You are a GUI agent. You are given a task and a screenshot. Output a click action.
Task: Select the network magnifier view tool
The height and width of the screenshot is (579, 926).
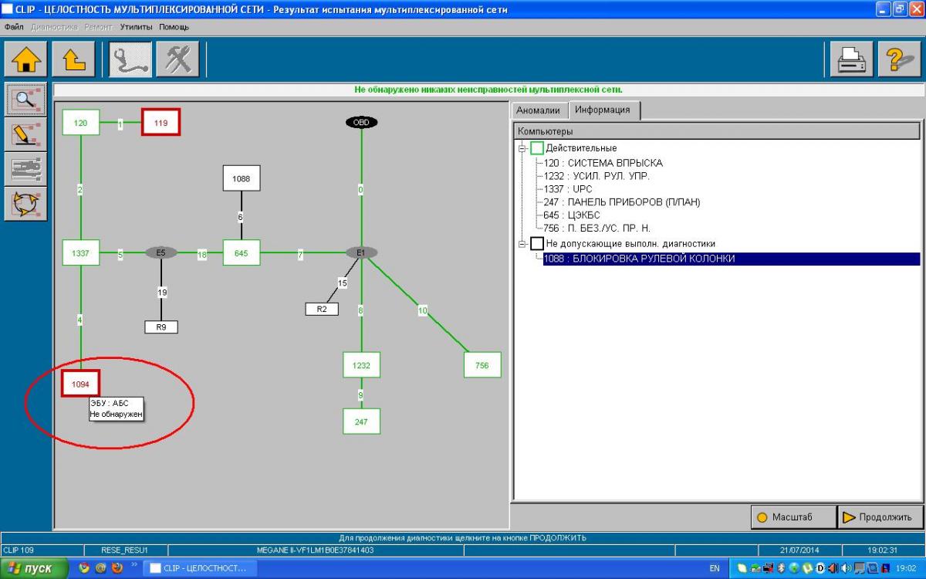point(27,99)
